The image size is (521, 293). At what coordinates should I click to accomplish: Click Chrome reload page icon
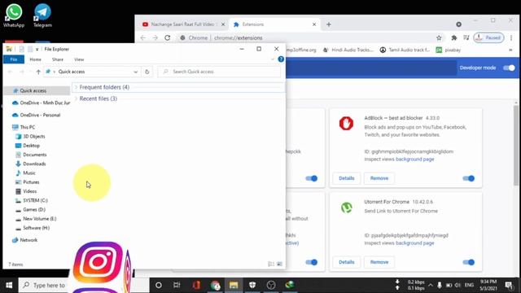(168, 38)
